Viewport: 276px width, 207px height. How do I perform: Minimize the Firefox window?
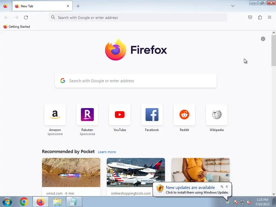tap(253, 3)
